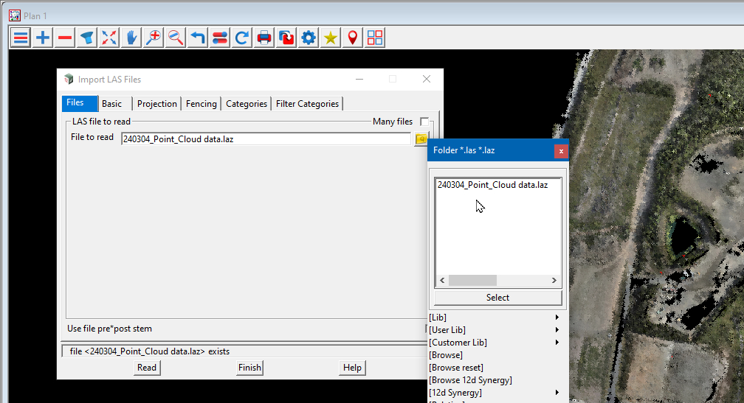744x403 pixels.
Task: Click the four-squares window layout icon
Action: pos(374,38)
